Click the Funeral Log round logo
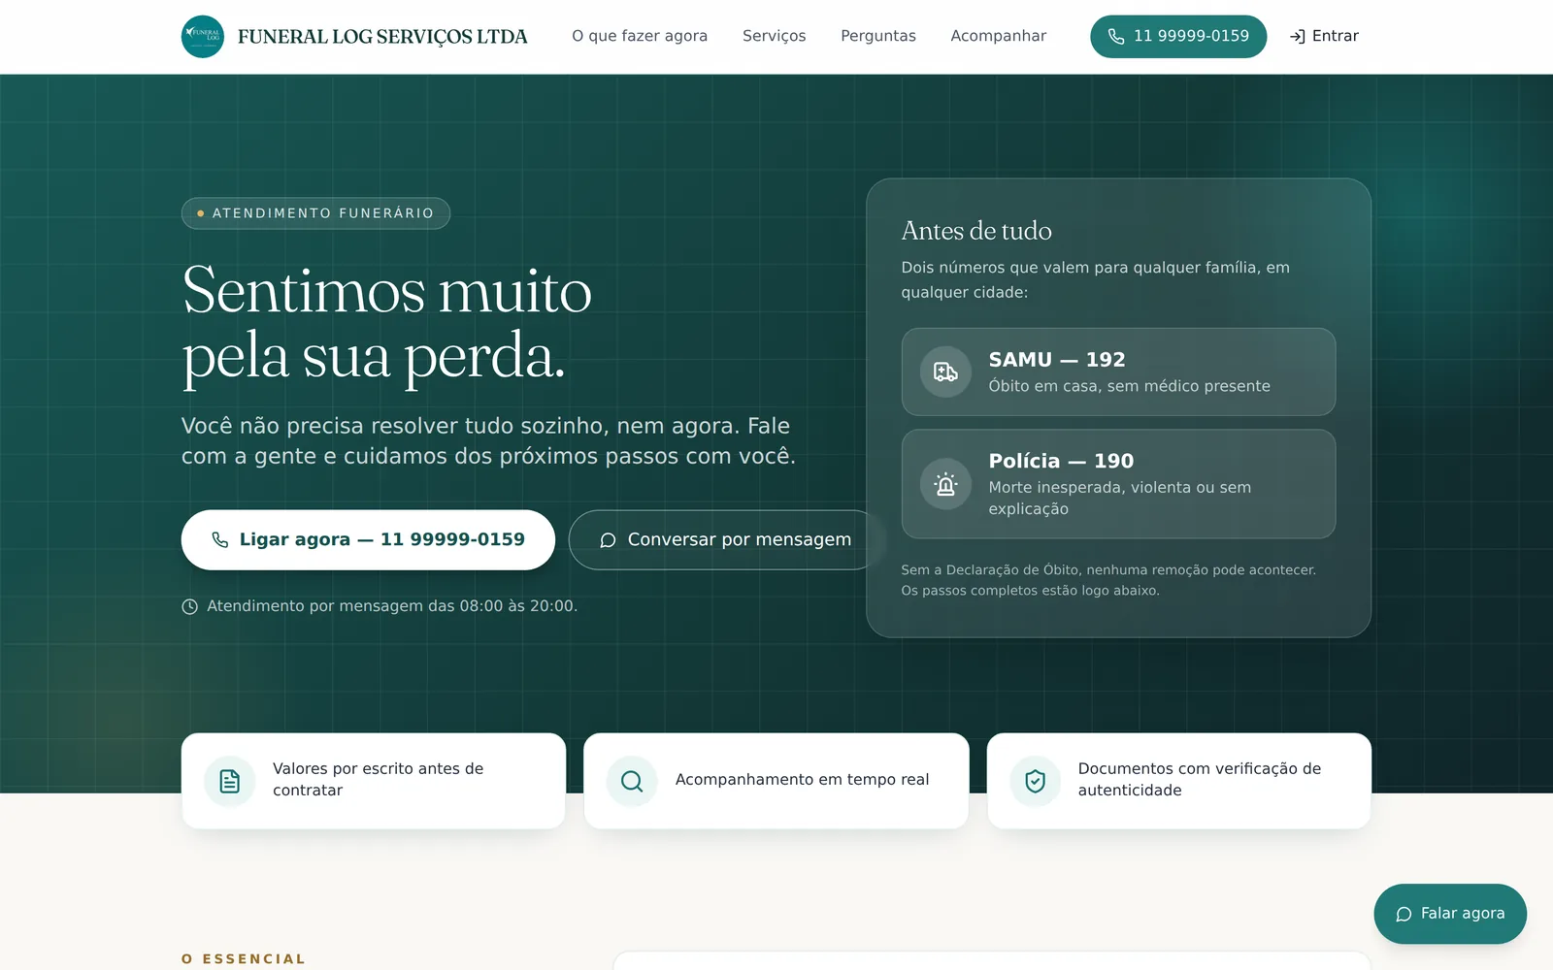Viewport: 1553px width, 970px height. point(203,37)
